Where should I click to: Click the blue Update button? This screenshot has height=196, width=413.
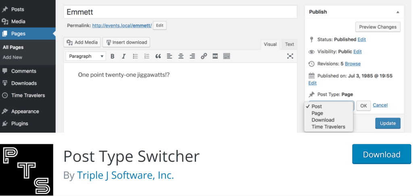(388, 123)
